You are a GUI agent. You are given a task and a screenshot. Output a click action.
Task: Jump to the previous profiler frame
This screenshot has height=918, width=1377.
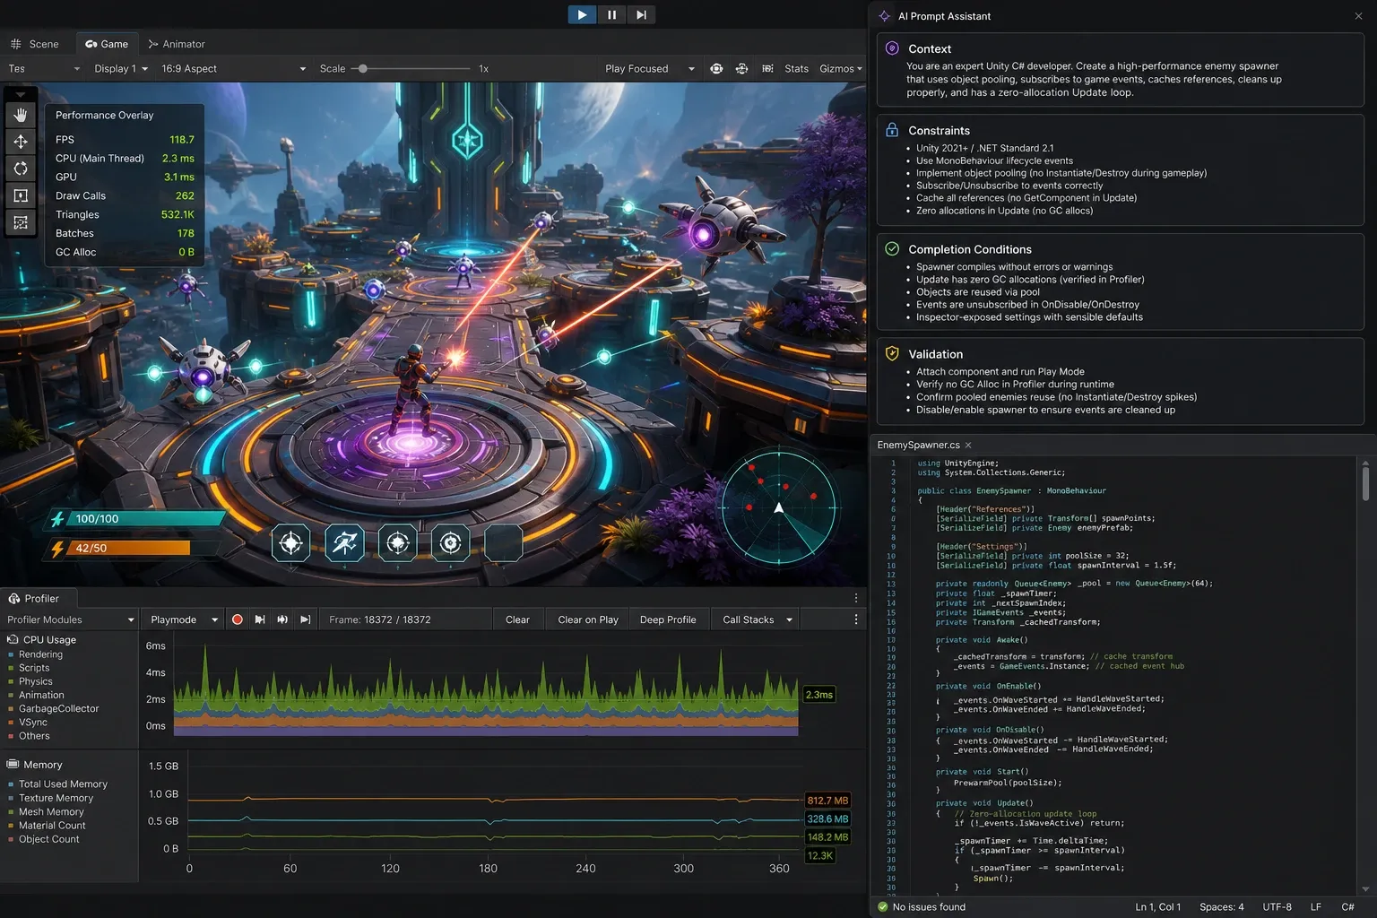pyautogui.click(x=260, y=619)
